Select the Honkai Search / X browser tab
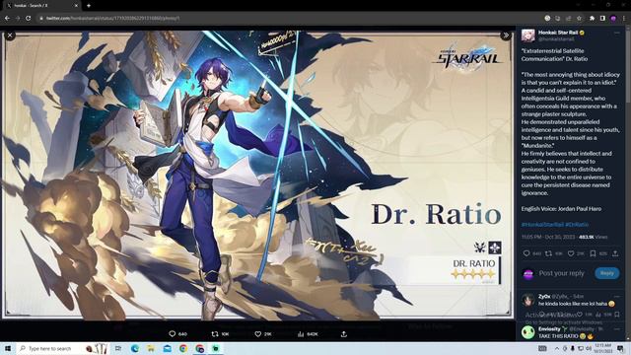 41,6
